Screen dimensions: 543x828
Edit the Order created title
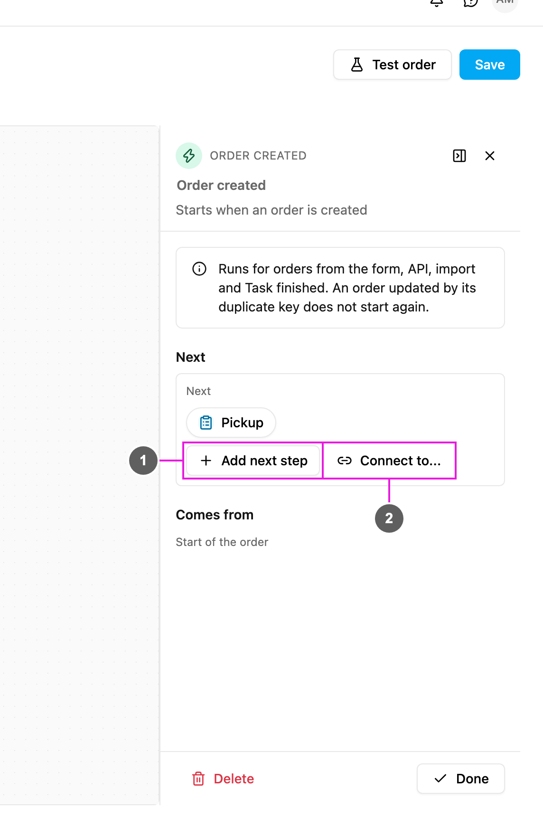221,185
